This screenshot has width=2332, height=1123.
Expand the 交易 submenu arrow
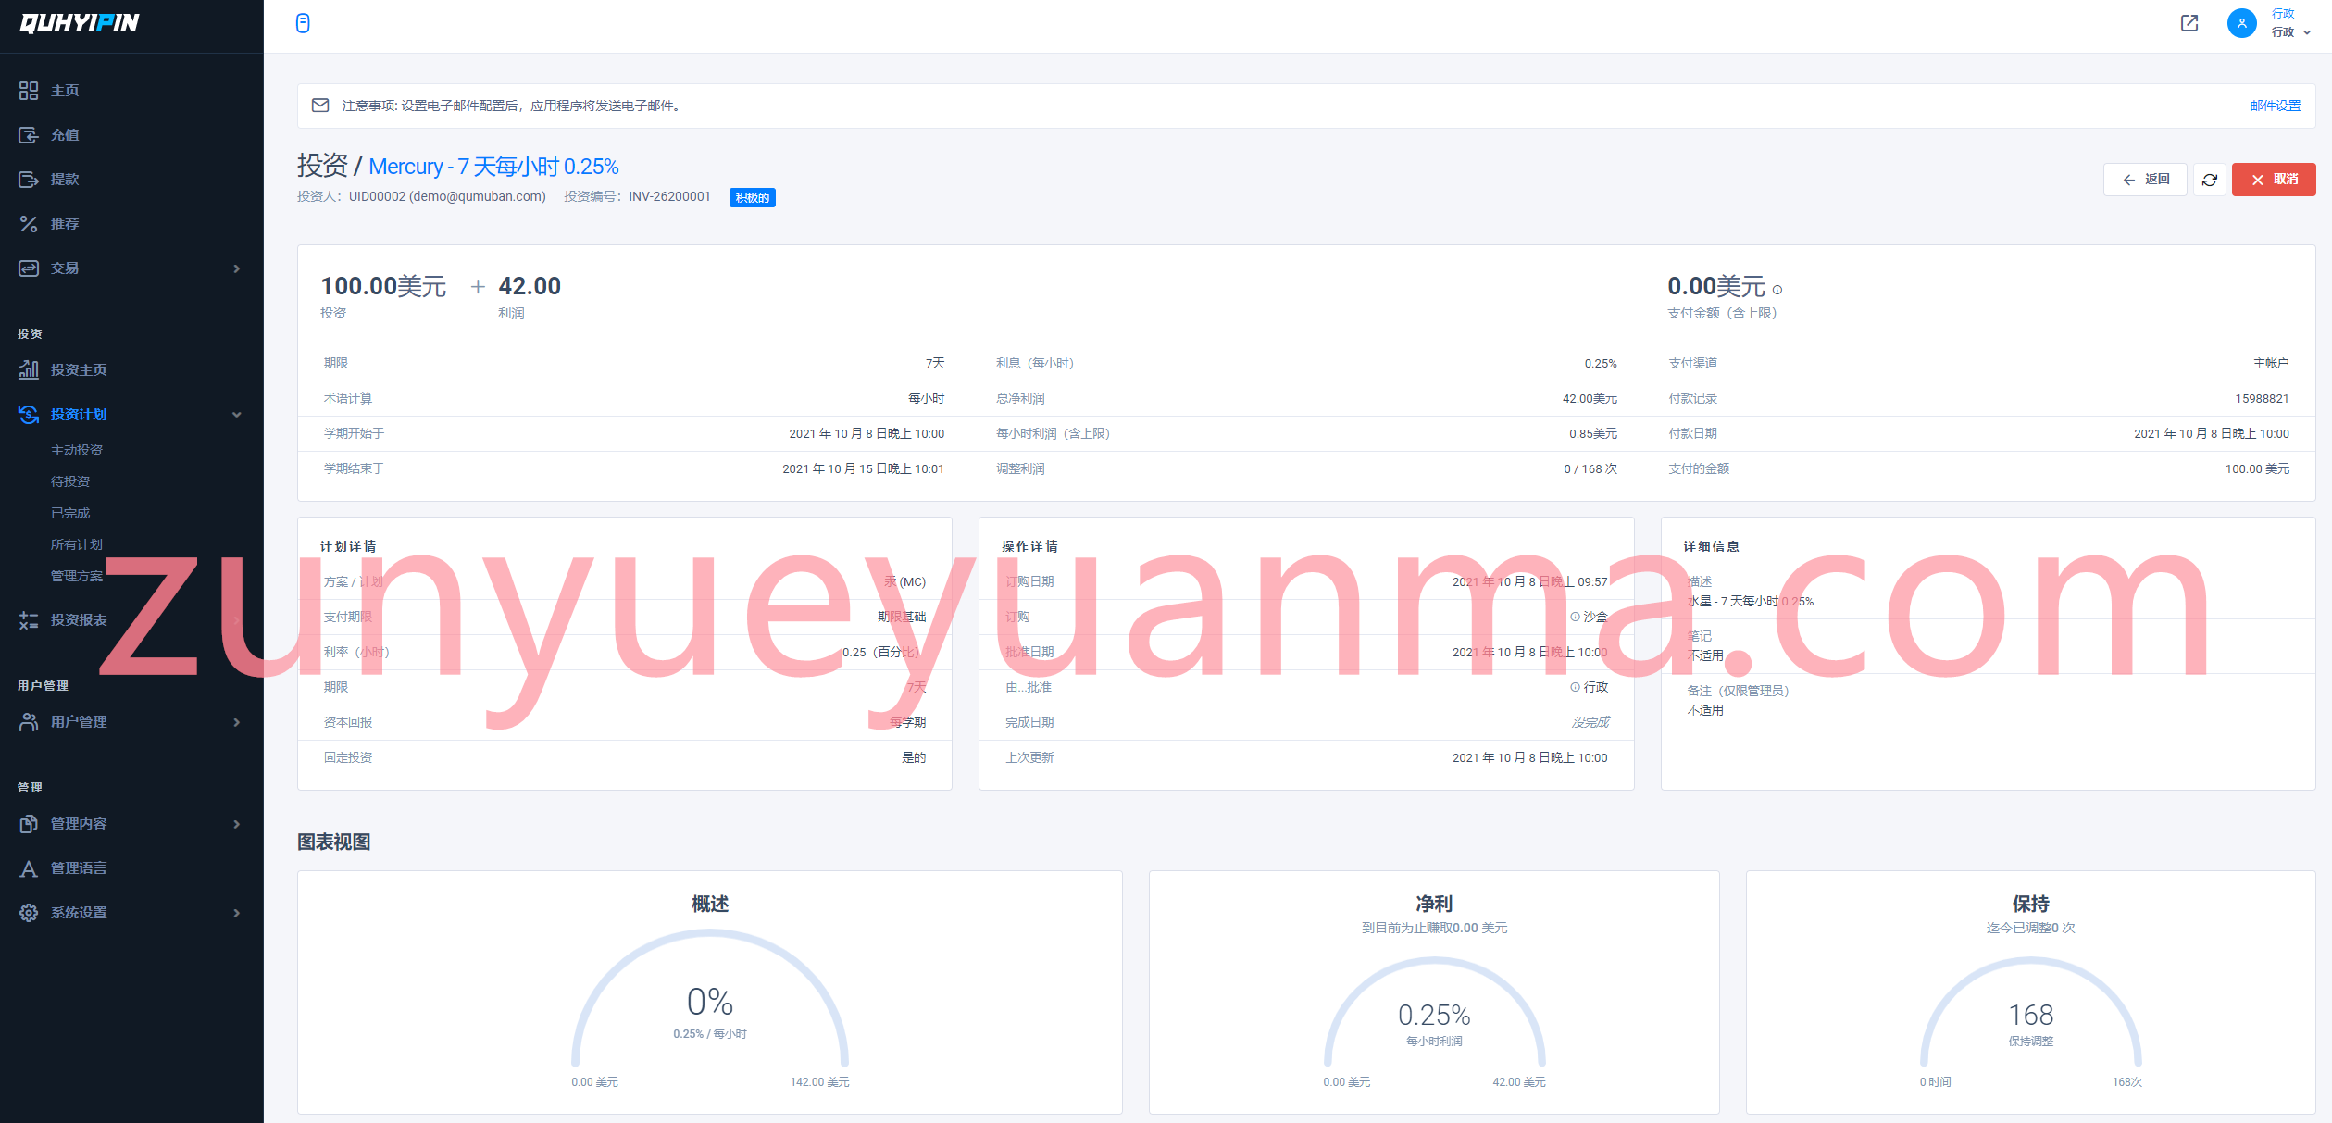pos(237,268)
